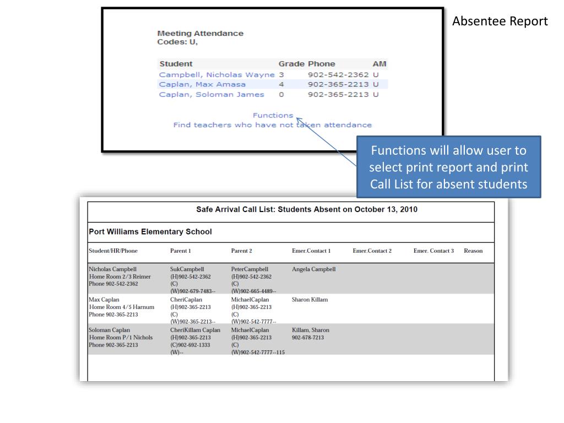Click the Parent 2 column header
The width and height of the screenshot is (564, 423).
241,251
